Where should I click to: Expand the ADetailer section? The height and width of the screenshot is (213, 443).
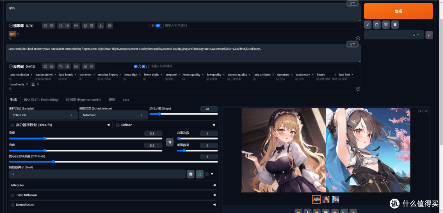coord(114,185)
